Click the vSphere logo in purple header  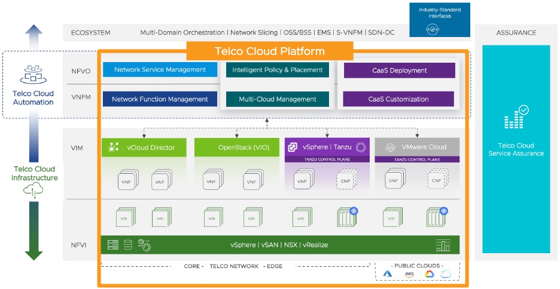(x=293, y=147)
